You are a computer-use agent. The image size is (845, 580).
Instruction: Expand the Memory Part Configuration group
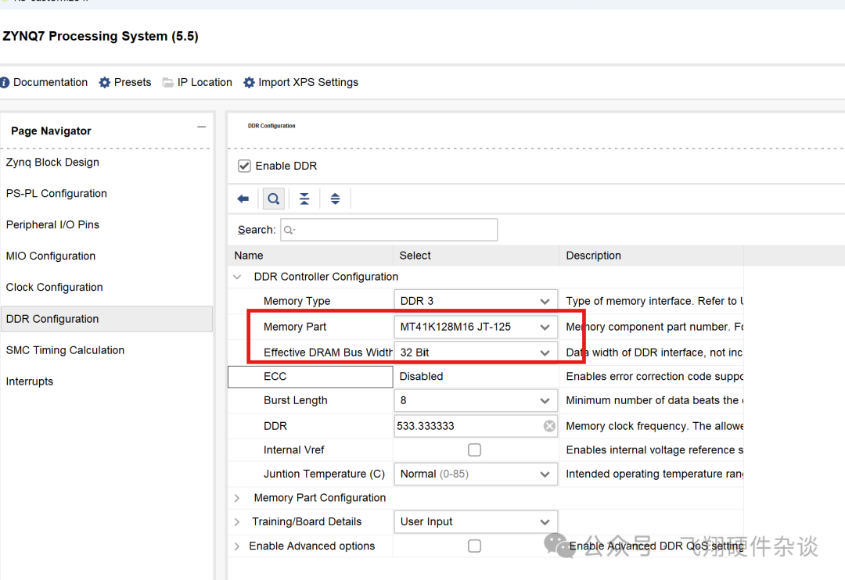pos(237,498)
